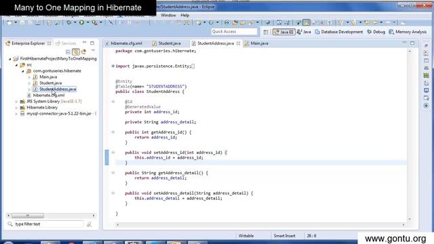This screenshot has height=244, width=434.
Task: Expand the Student.java tree node
Action: coord(29,83)
